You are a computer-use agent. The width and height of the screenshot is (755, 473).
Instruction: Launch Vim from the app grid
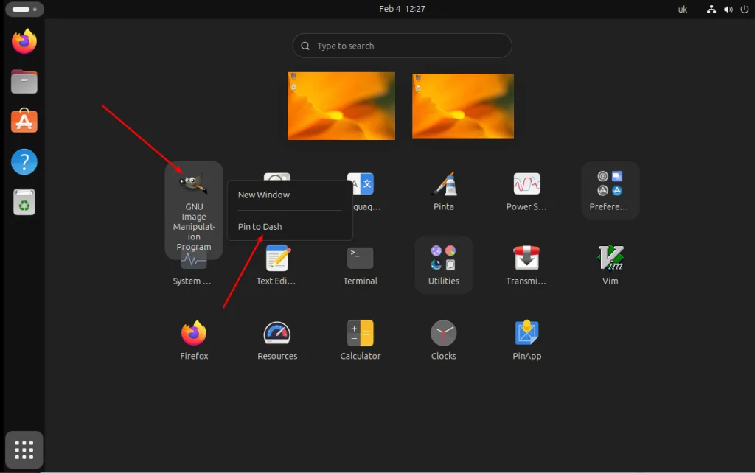coord(610,259)
